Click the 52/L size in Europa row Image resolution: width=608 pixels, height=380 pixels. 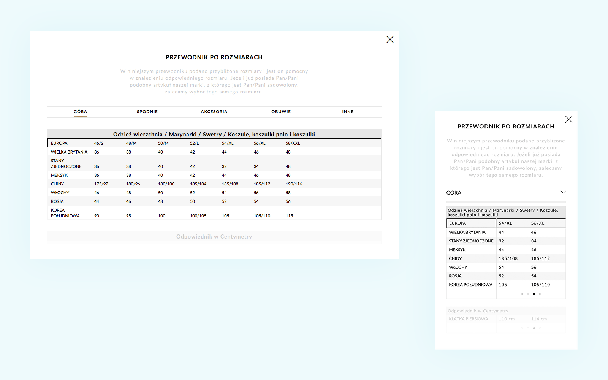[195, 143]
